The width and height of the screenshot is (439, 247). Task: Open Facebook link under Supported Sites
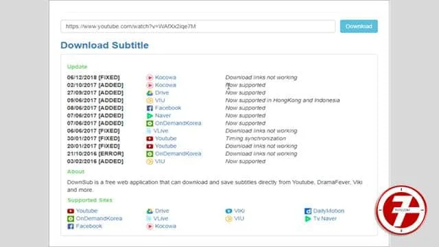(89, 226)
